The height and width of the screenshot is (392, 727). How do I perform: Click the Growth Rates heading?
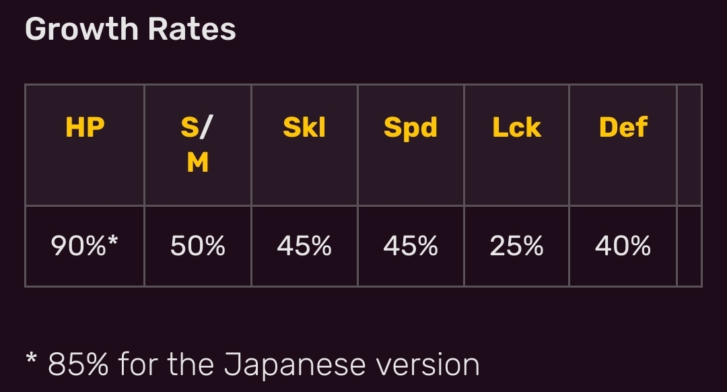(x=131, y=30)
